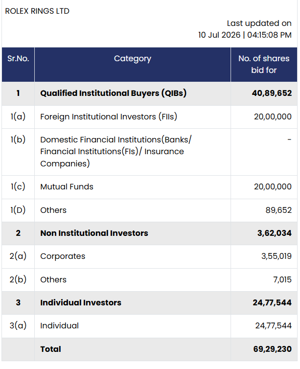Select the Mutual Funds label
The image size is (300, 369).
67,186
